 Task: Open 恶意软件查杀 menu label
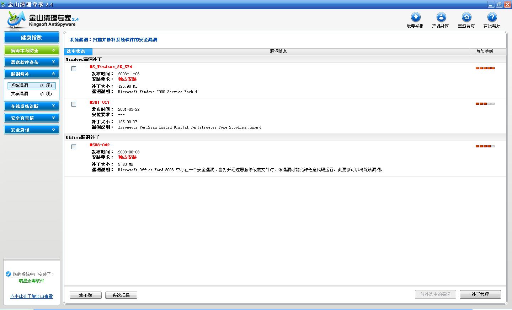(x=25, y=62)
